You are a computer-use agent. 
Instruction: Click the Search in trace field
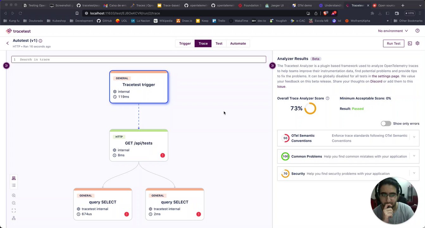point(139,60)
